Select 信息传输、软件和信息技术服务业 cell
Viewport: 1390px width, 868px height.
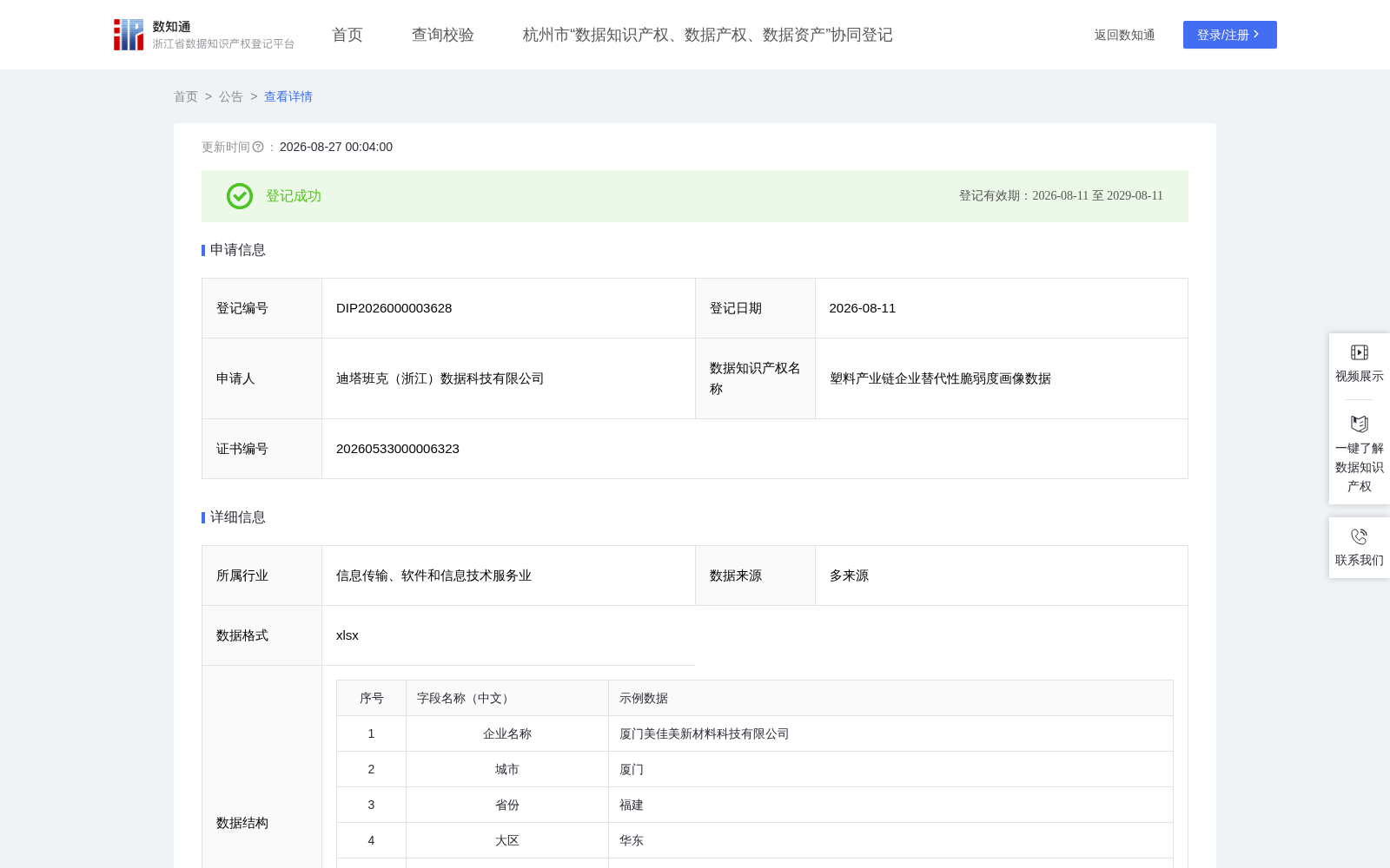[508, 575]
